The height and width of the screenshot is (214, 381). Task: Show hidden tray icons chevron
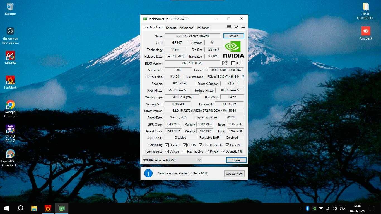301,208
